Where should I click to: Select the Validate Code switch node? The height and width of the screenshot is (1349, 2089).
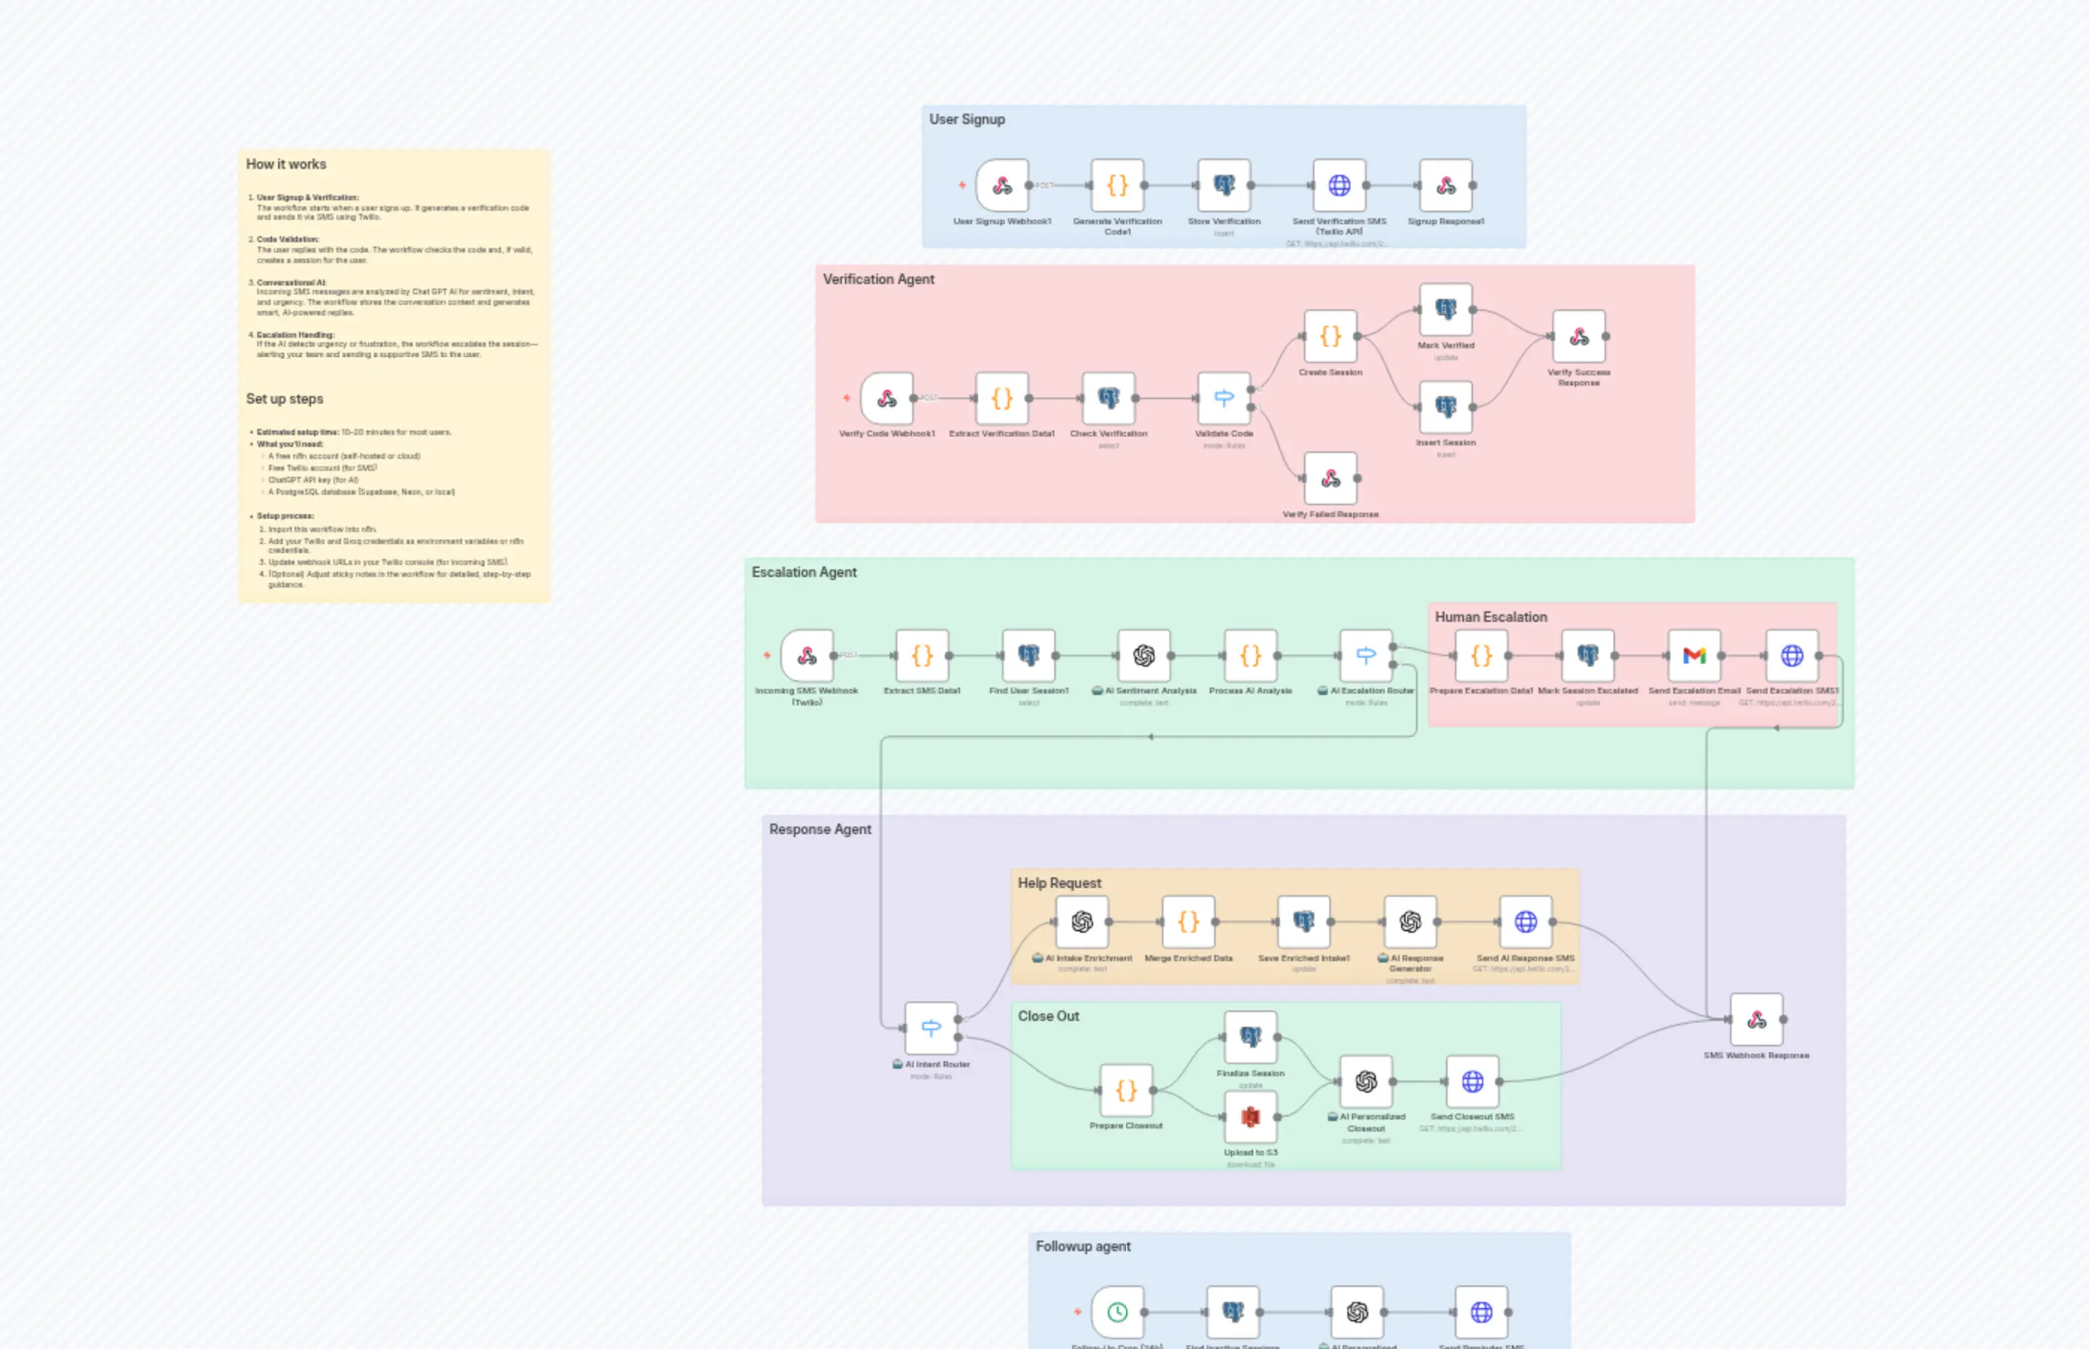1224,397
